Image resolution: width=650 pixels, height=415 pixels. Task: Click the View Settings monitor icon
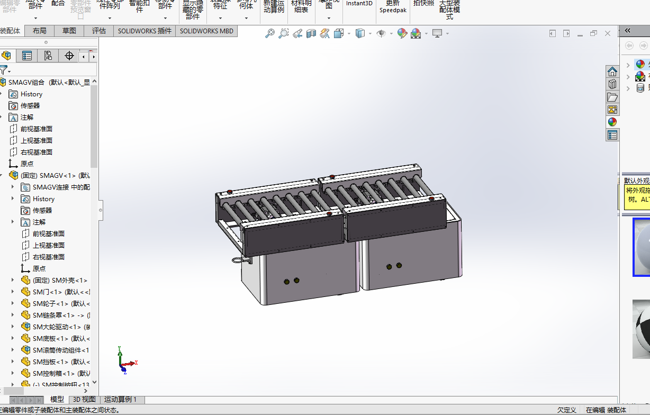coord(437,33)
